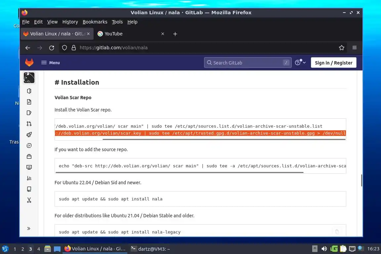This screenshot has width=381, height=254.
Task: Open the Edit menu
Action: (38, 22)
